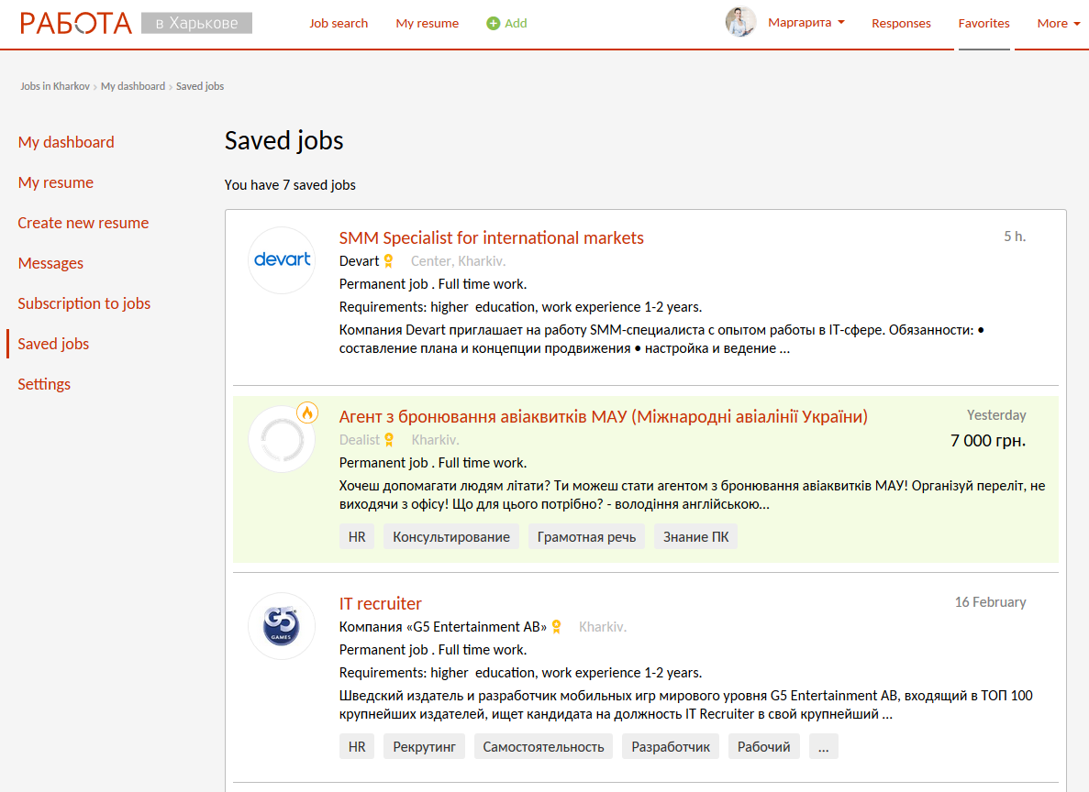1089x792 pixels.
Task: Click the hot vacancy flame icon
Action: [x=307, y=413]
